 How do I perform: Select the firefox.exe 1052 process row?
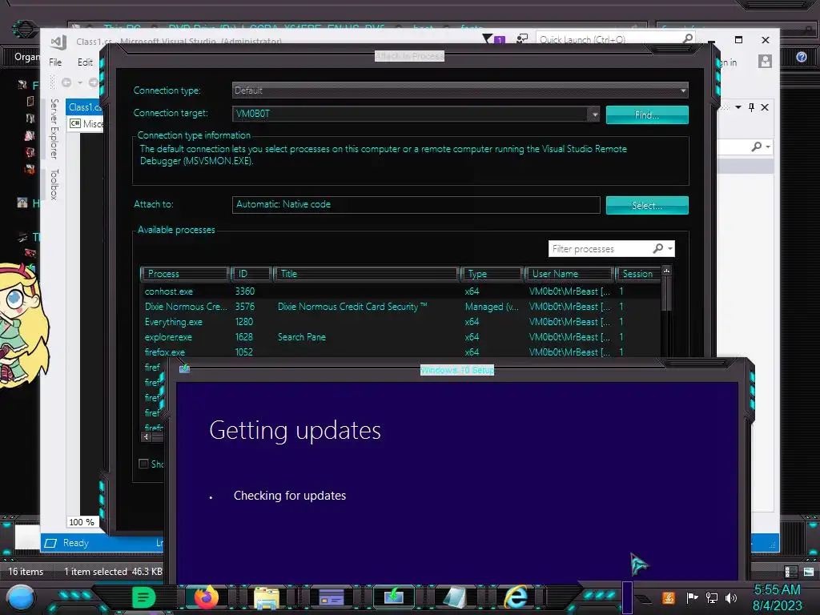pyautogui.click(x=401, y=352)
